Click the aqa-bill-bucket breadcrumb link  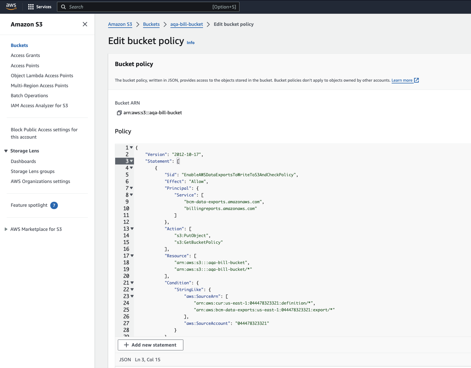tap(187, 24)
